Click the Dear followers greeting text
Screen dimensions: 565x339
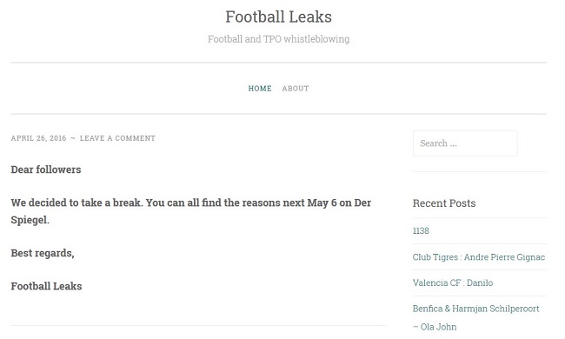[x=46, y=169]
